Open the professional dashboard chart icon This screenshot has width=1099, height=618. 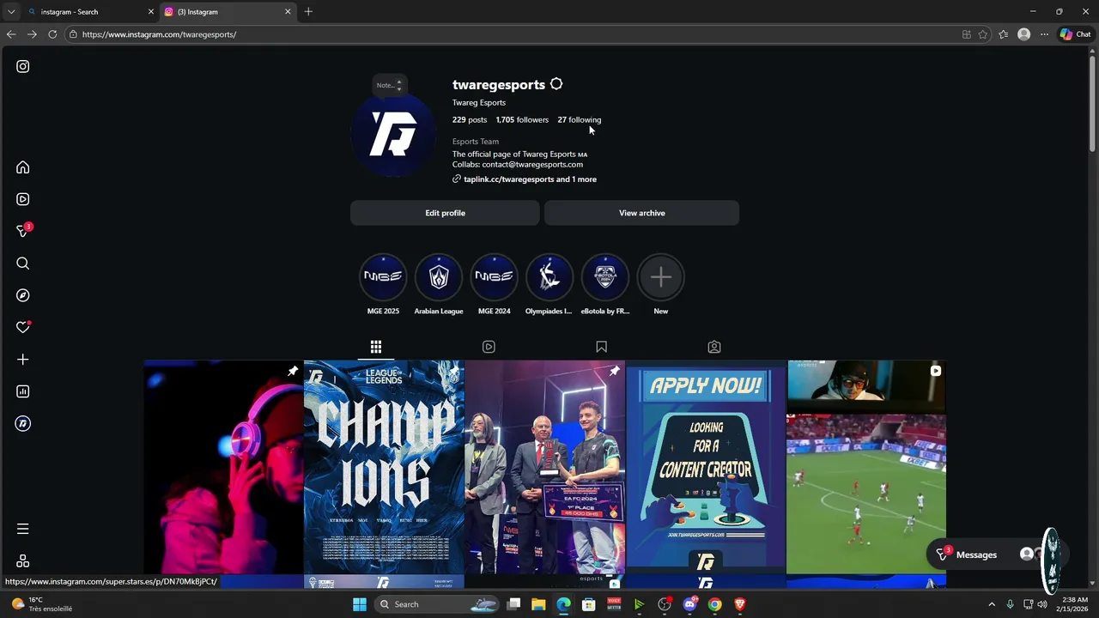click(x=23, y=391)
